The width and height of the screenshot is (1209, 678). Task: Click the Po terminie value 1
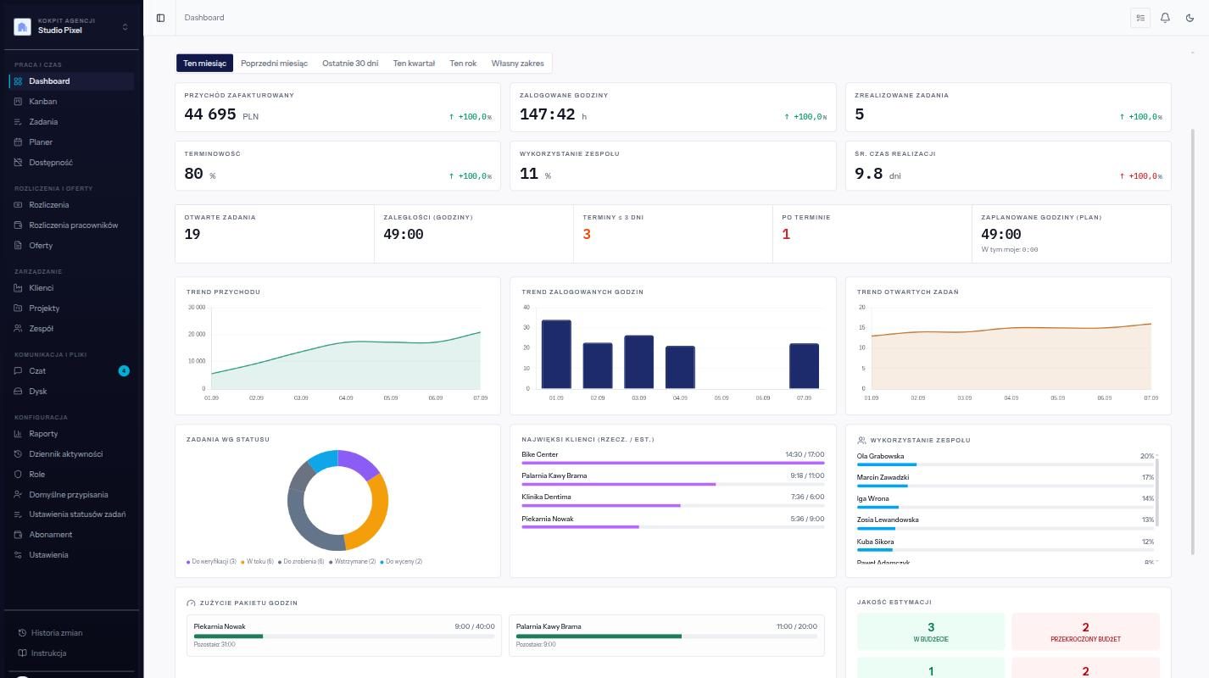[x=786, y=235]
